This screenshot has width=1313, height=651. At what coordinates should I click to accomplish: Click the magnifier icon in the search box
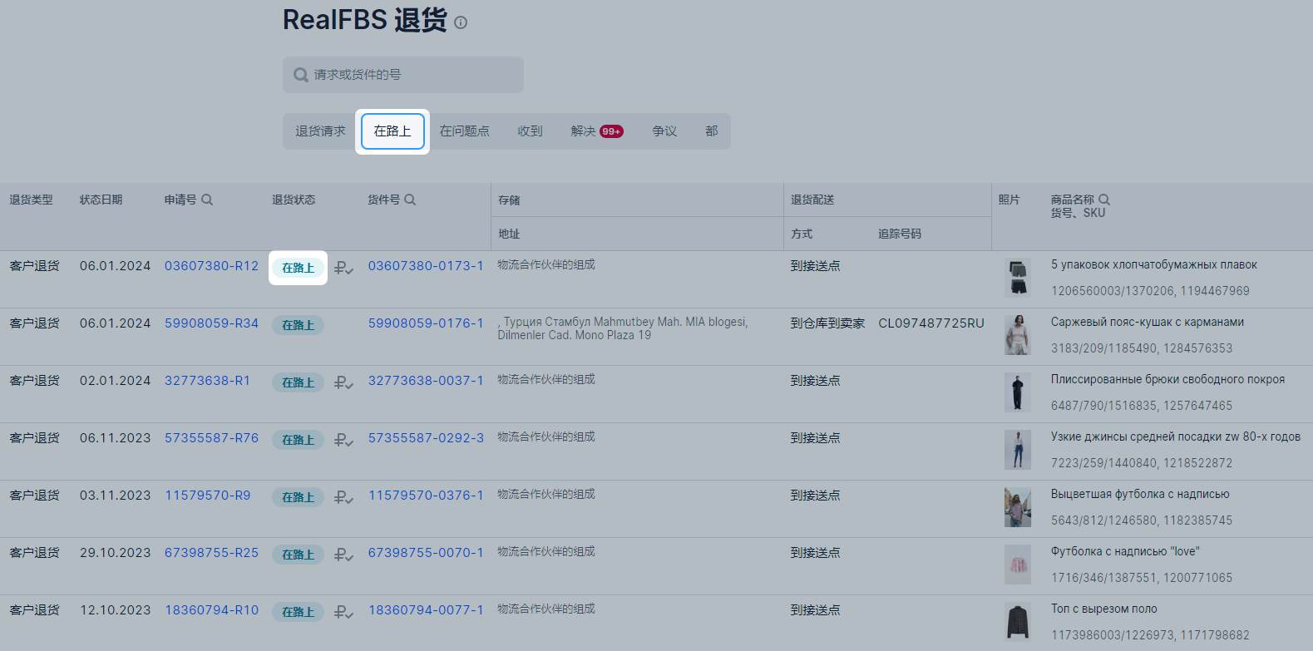coord(301,75)
